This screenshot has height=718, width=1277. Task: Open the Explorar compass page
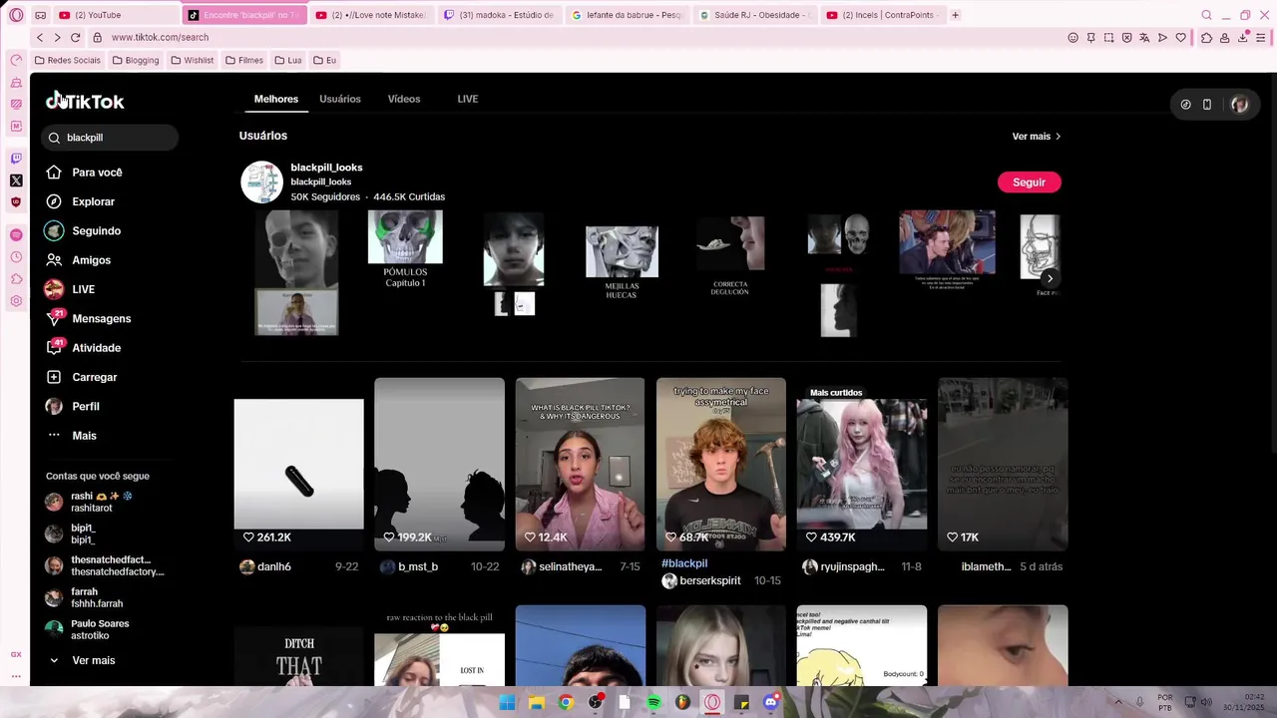click(x=80, y=201)
